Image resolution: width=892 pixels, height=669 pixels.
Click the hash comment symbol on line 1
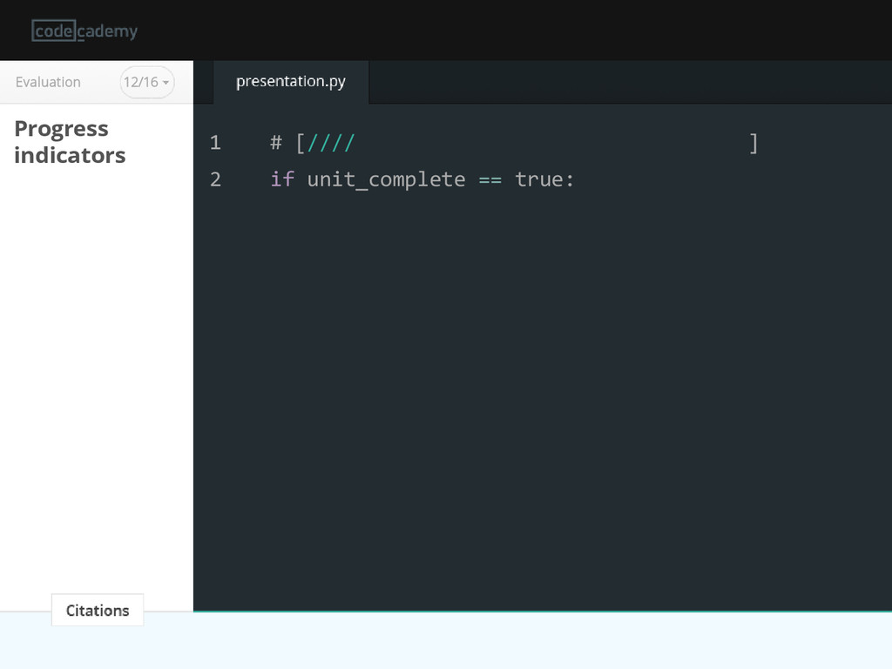(x=276, y=142)
